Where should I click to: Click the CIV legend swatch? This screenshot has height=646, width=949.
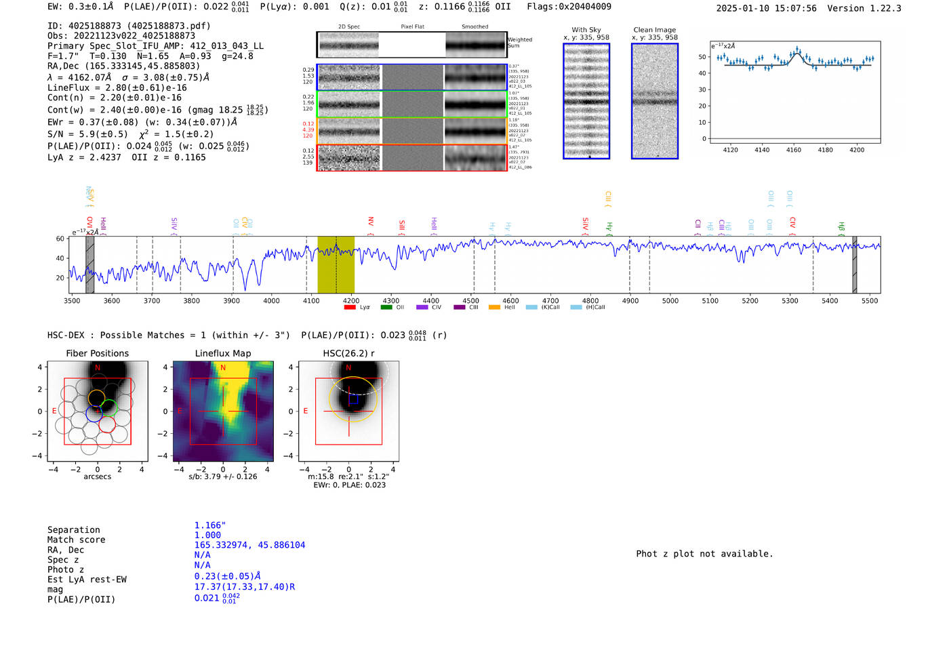(422, 307)
